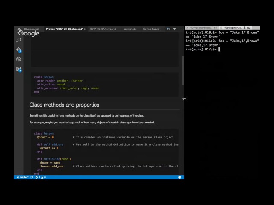The height and width of the screenshot is (205, 274).
Task: Open the Debug view in the activity bar
Action: pyautogui.click(x=18, y=59)
